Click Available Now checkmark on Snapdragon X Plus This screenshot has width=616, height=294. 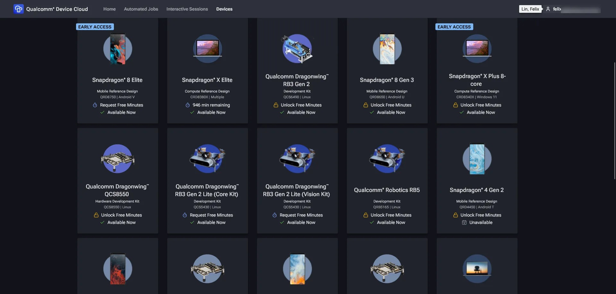click(462, 112)
